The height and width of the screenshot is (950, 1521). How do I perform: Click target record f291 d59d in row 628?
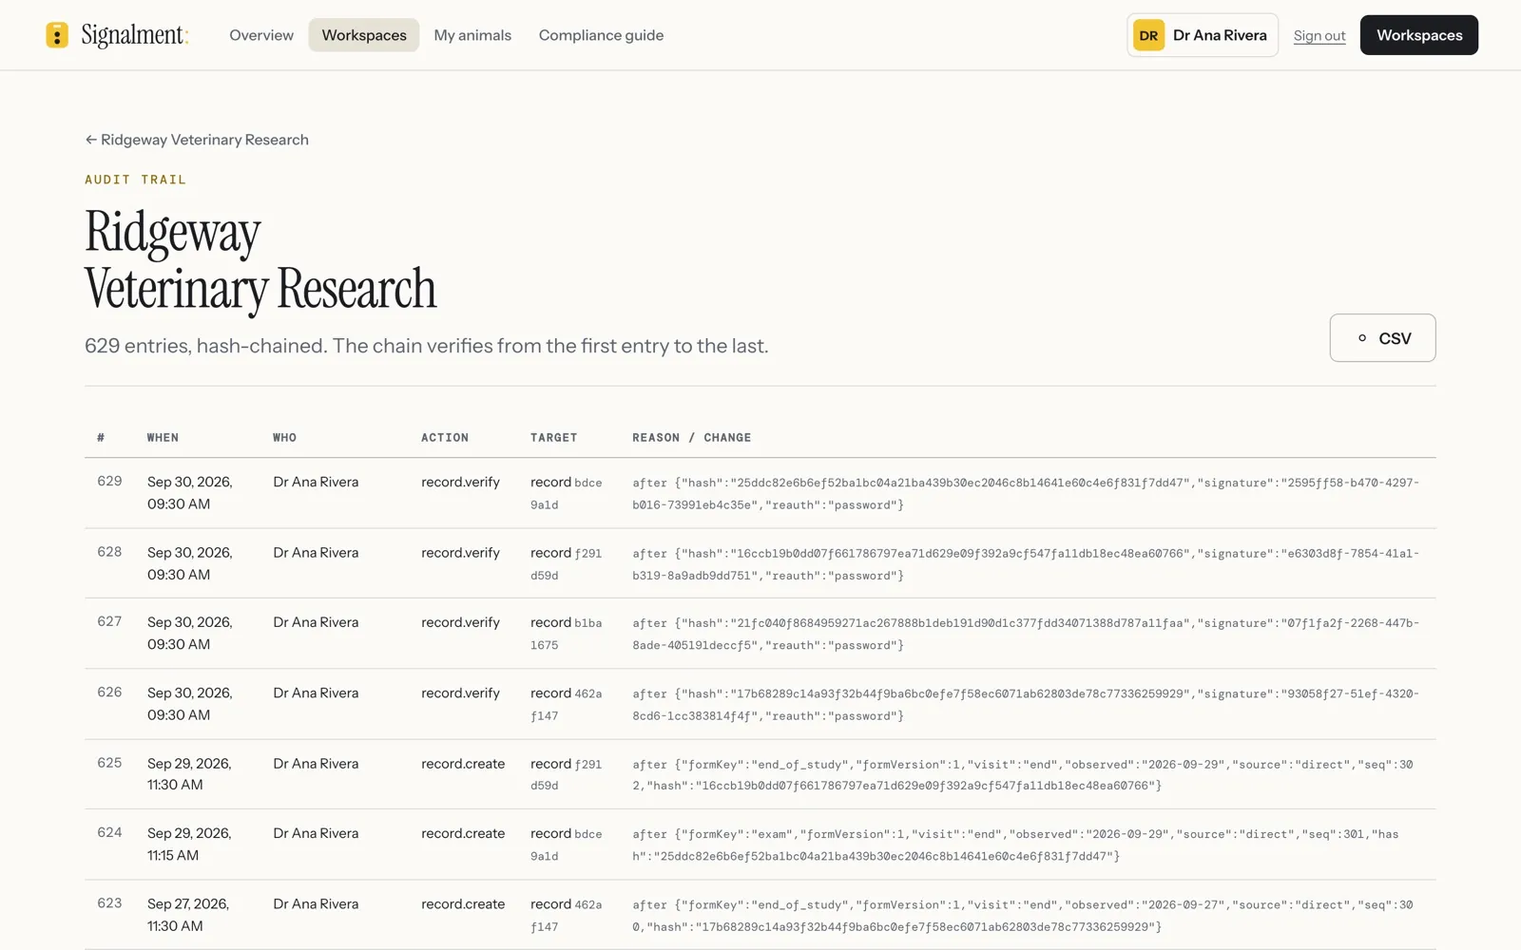click(x=567, y=563)
